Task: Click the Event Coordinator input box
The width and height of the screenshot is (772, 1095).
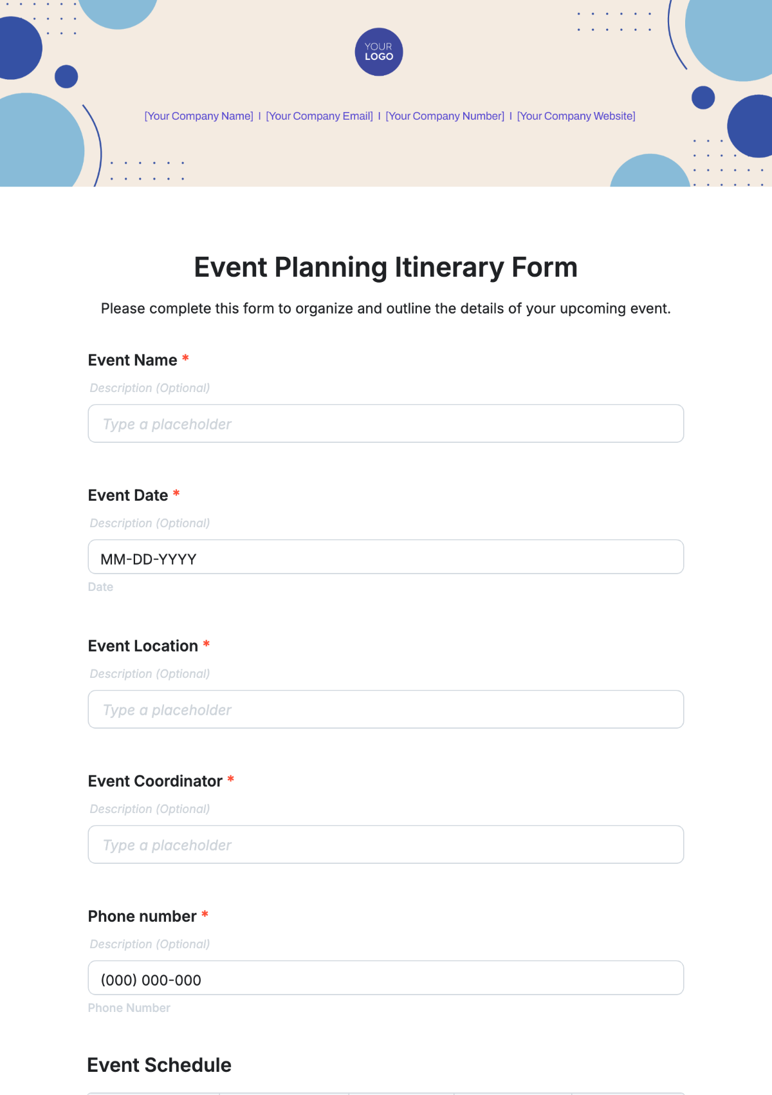Action: (x=386, y=844)
